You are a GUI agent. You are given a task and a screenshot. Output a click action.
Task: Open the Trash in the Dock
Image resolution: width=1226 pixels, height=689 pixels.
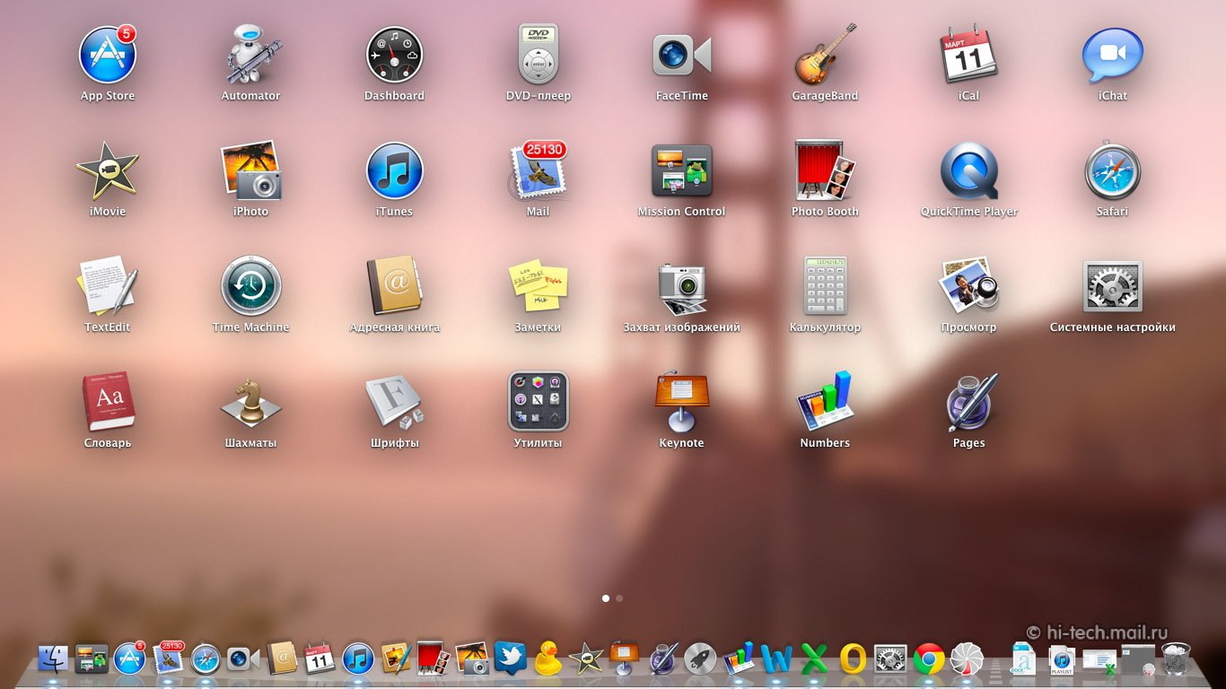(x=1176, y=658)
